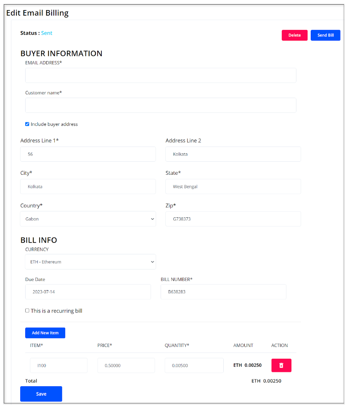Click the Add New Item button
The height and width of the screenshot is (411, 349).
[x=45, y=333]
